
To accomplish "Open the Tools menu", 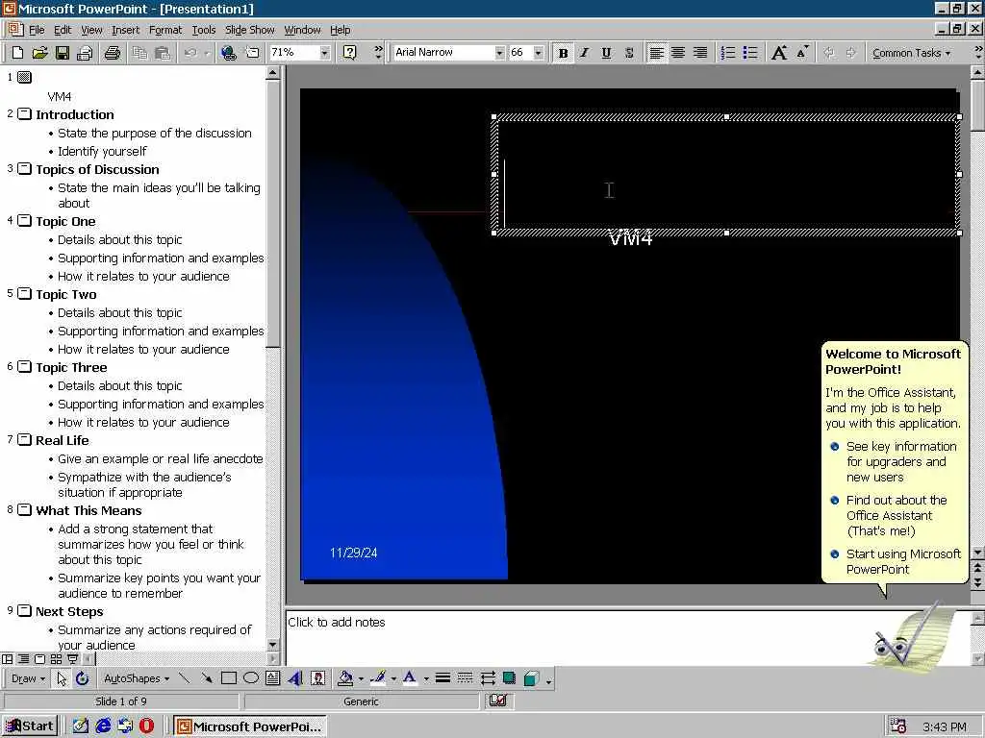I will [x=204, y=30].
